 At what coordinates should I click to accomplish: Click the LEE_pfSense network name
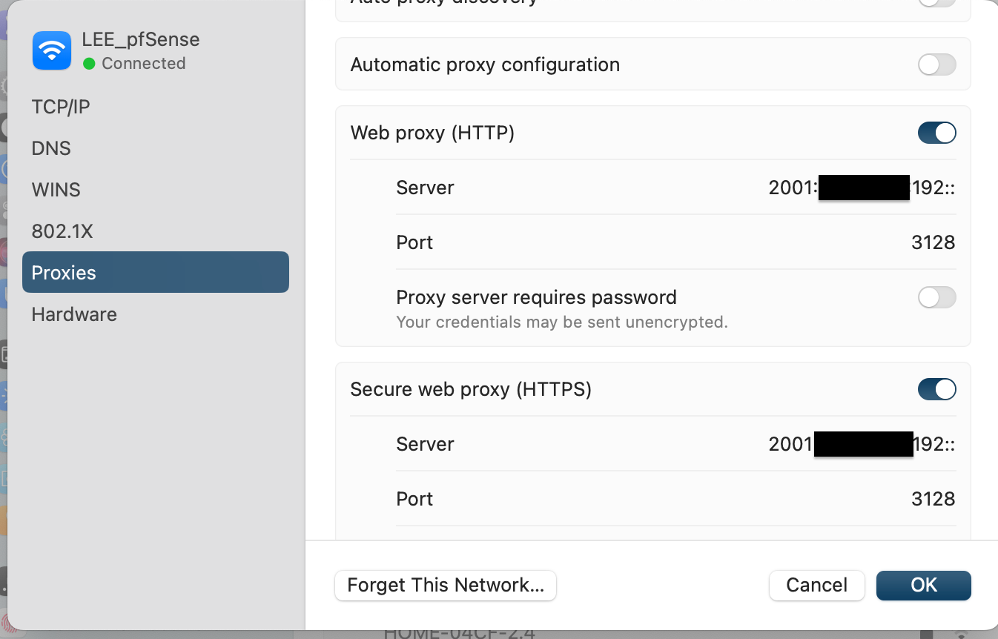pyautogui.click(x=141, y=39)
